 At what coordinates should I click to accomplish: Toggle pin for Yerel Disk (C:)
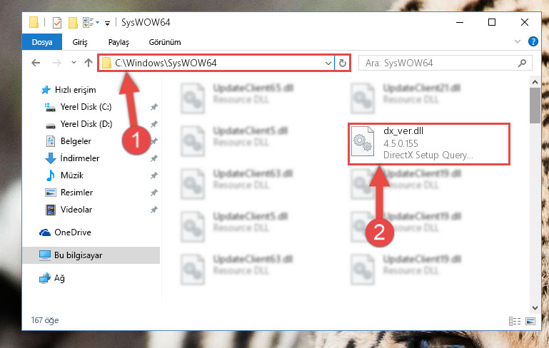point(153,108)
